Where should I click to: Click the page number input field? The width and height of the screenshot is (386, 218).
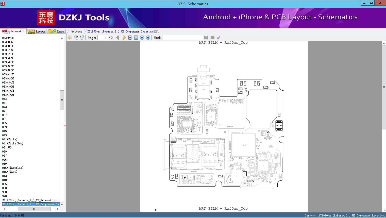pyautogui.click(x=103, y=38)
